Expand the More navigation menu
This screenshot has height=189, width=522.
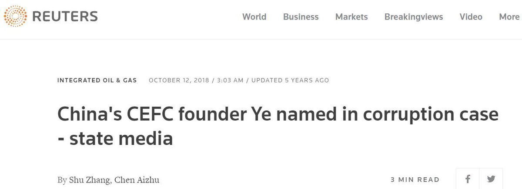pos(509,17)
